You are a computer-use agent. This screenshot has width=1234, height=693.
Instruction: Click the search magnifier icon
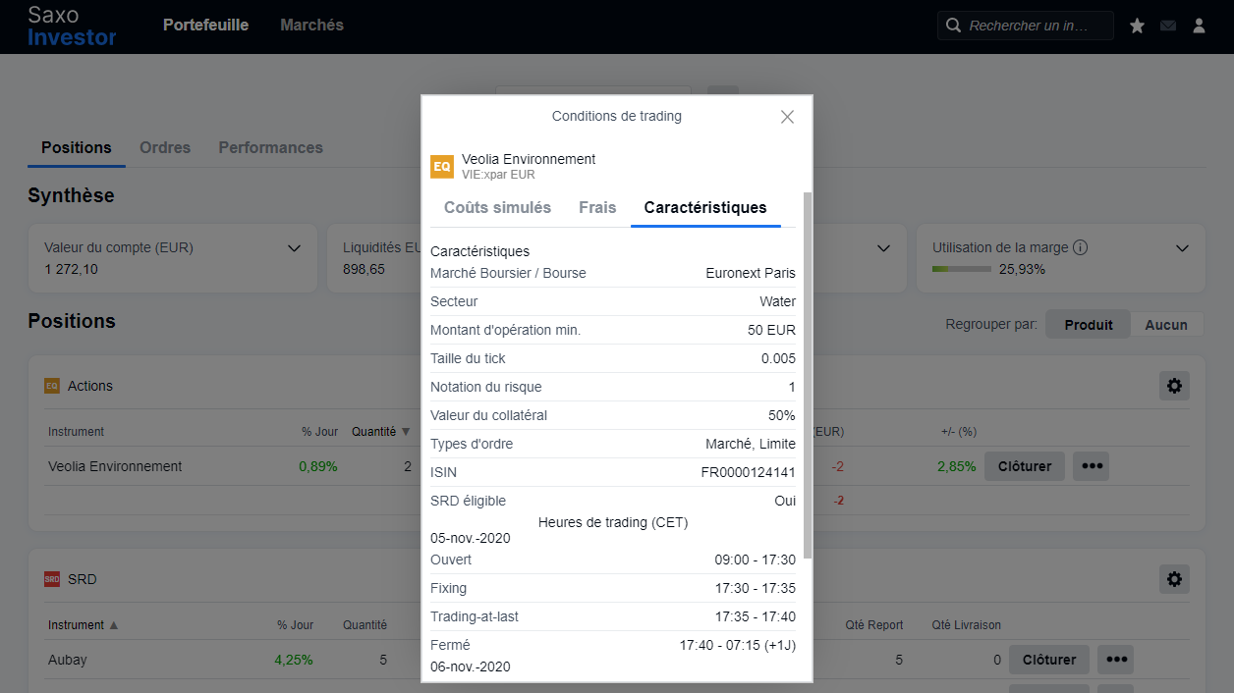point(953,26)
